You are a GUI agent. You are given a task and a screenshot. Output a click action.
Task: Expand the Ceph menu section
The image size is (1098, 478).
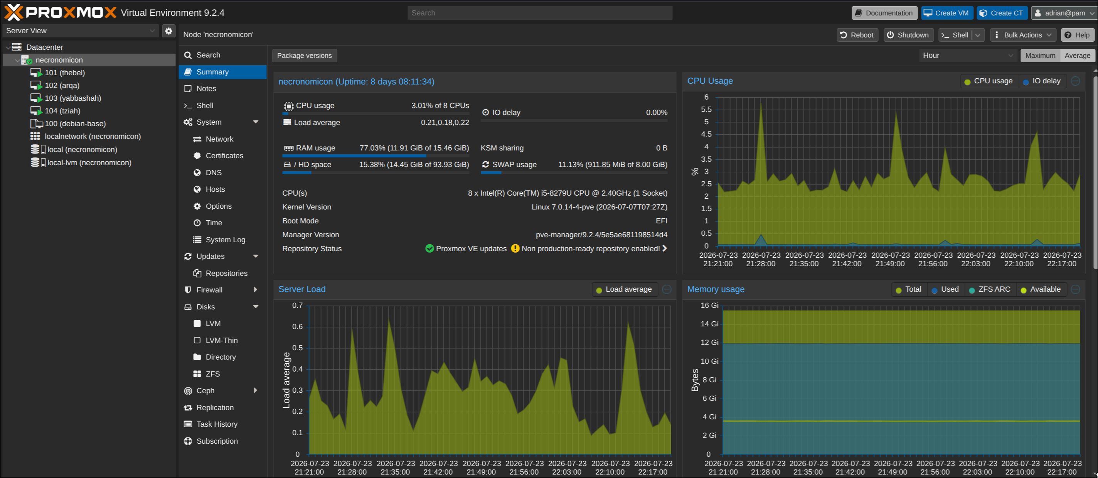click(x=255, y=390)
